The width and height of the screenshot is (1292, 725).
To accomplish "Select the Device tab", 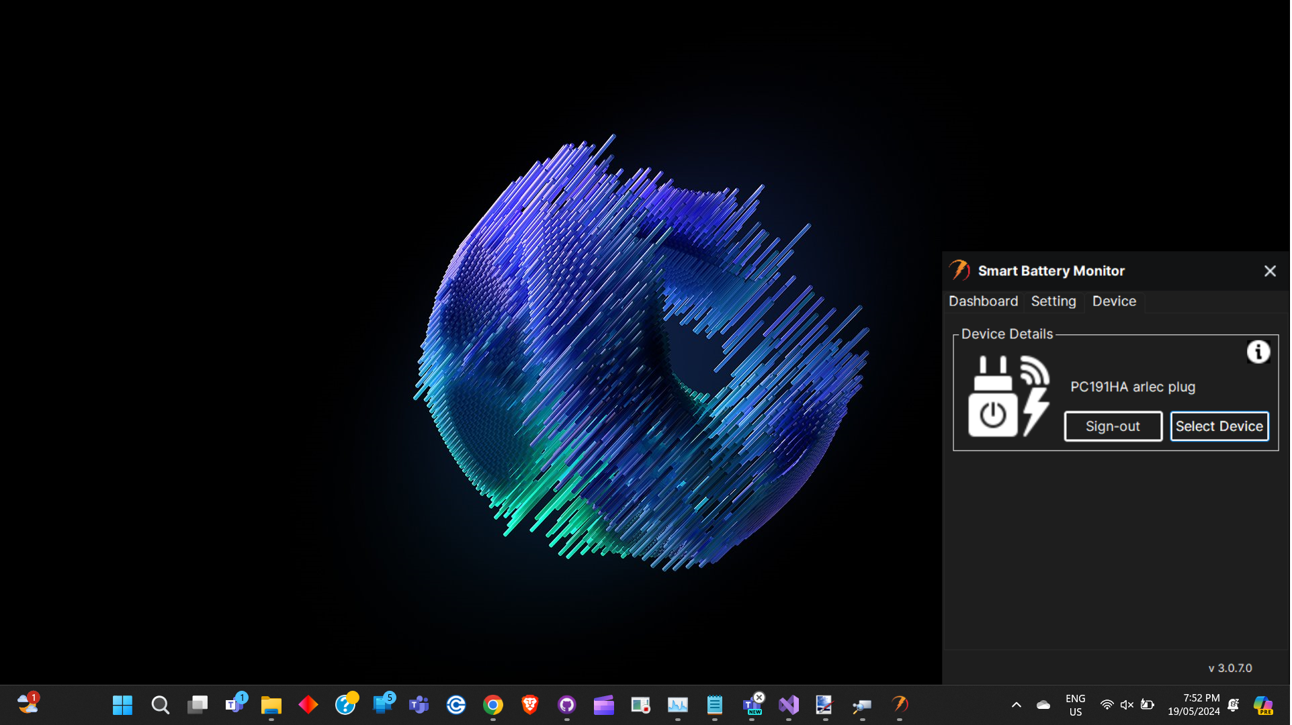I will (x=1114, y=301).
